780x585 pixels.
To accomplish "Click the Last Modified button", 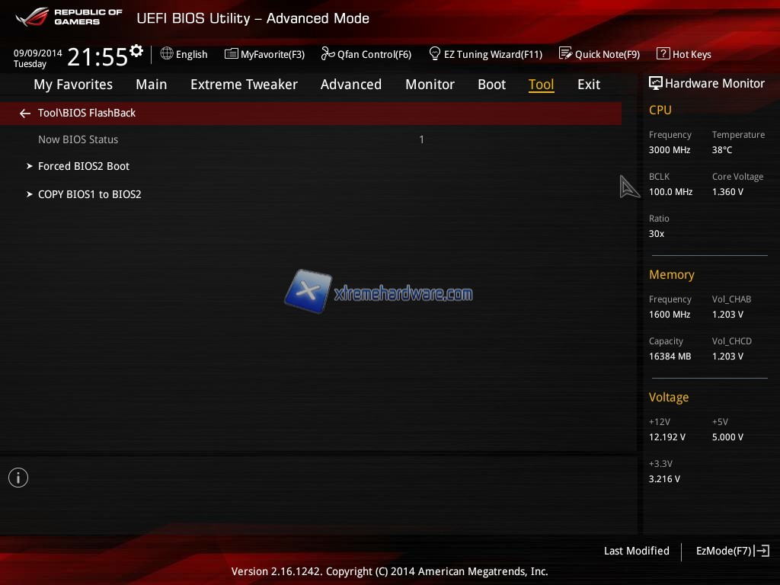I will point(636,551).
